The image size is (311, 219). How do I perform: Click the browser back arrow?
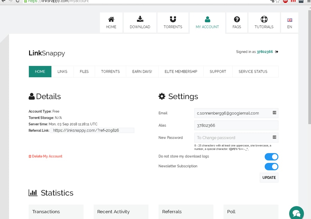pyautogui.click(x=3, y=1)
